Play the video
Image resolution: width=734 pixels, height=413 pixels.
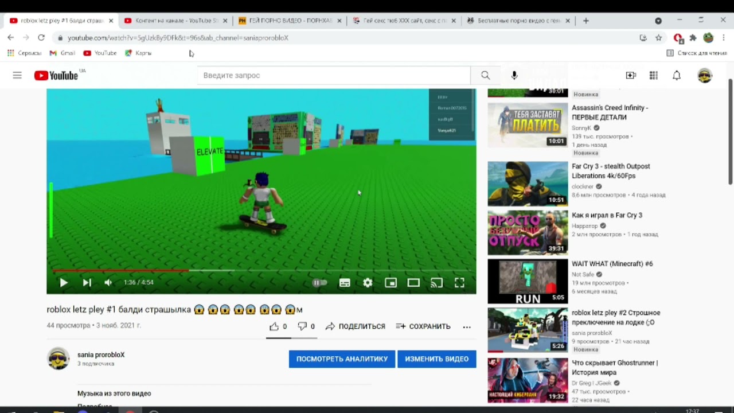point(64,282)
